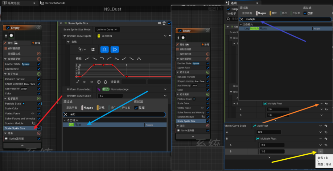Viewport: 333px width, 171px height.
Task: Clear the 'multiple' search with X icon
Action: pos(242,19)
